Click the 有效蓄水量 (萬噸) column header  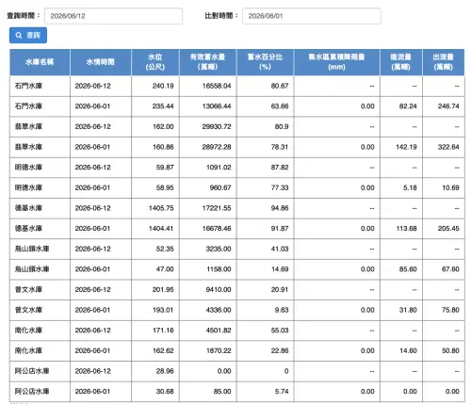coord(207,62)
